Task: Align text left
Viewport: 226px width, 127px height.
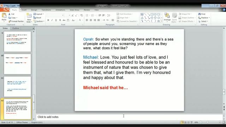Action: click(87, 20)
